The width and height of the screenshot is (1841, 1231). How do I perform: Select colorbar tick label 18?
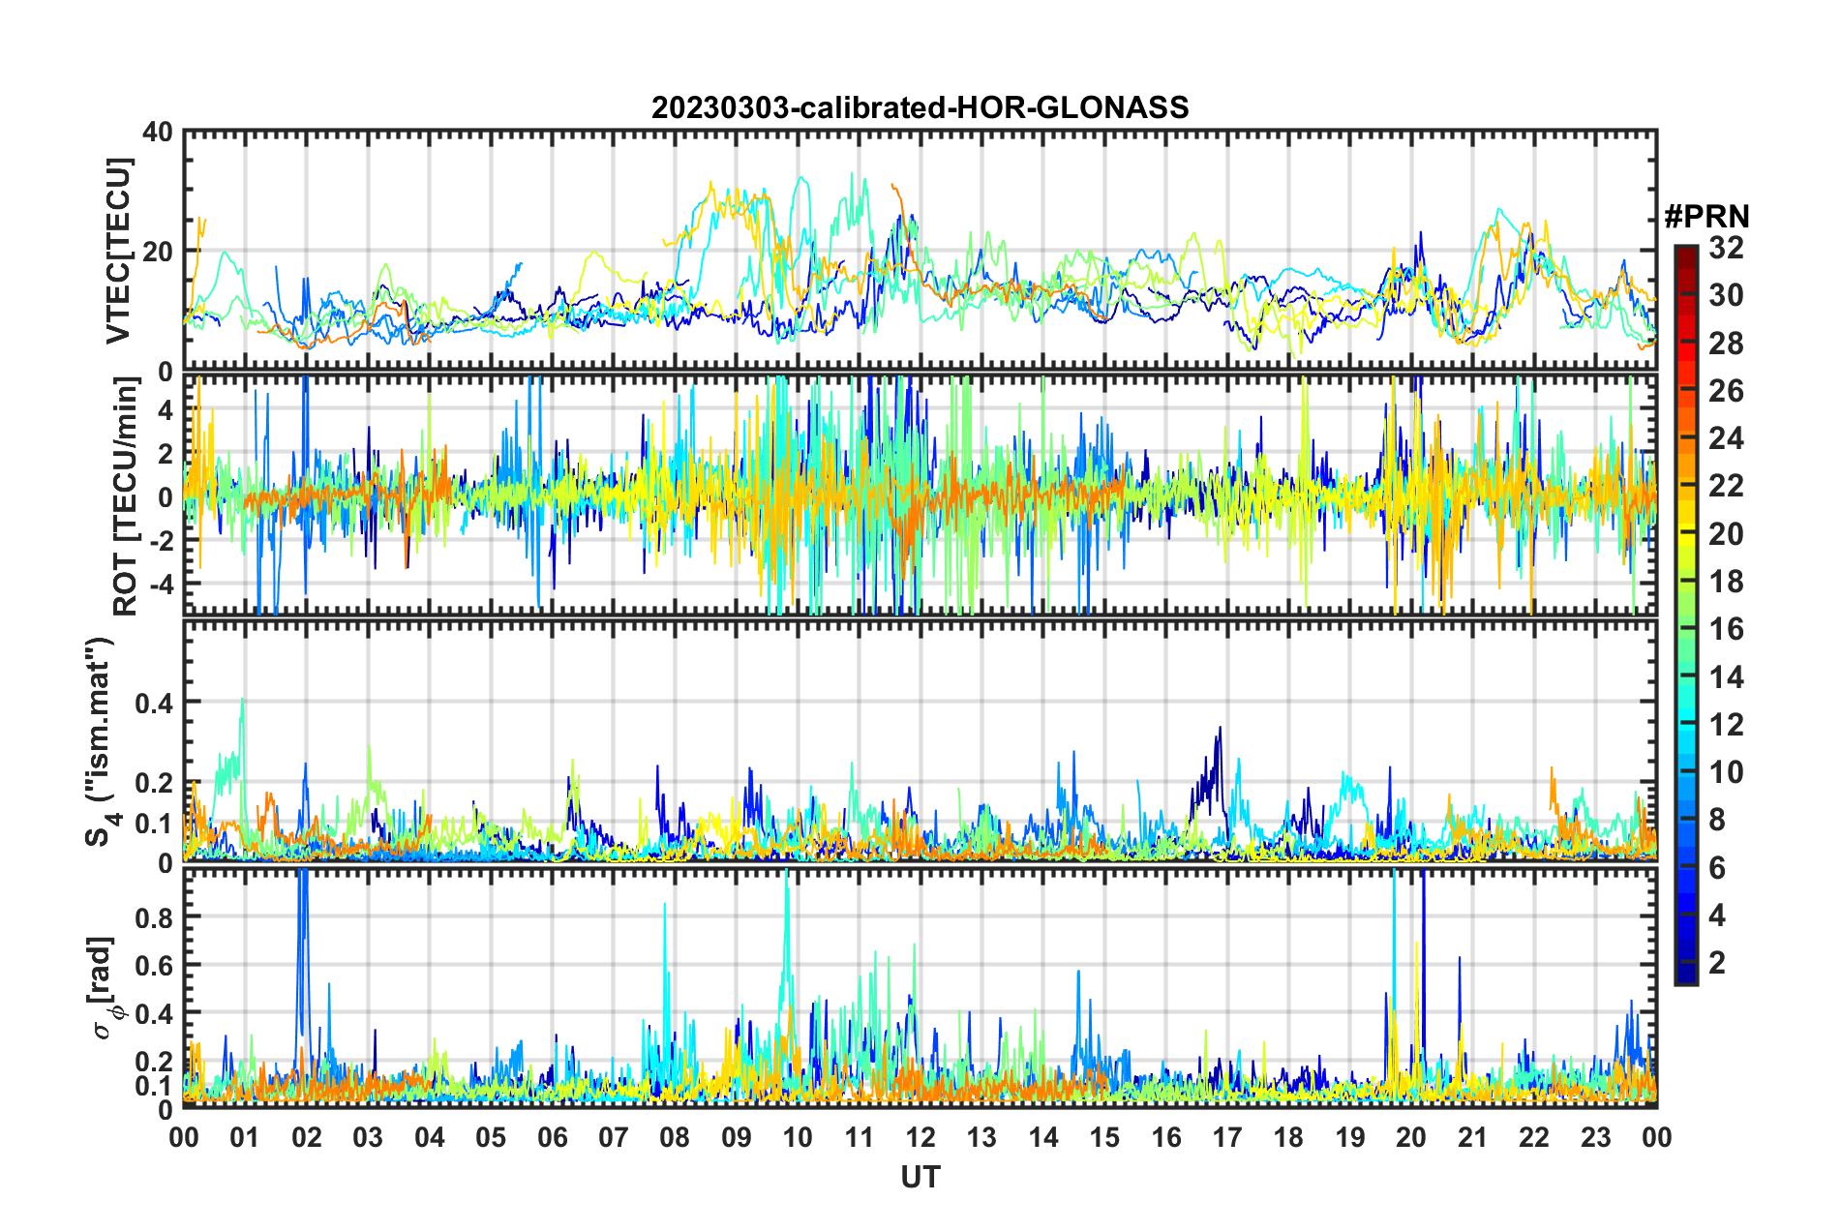pyautogui.click(x=1726, y=582)
